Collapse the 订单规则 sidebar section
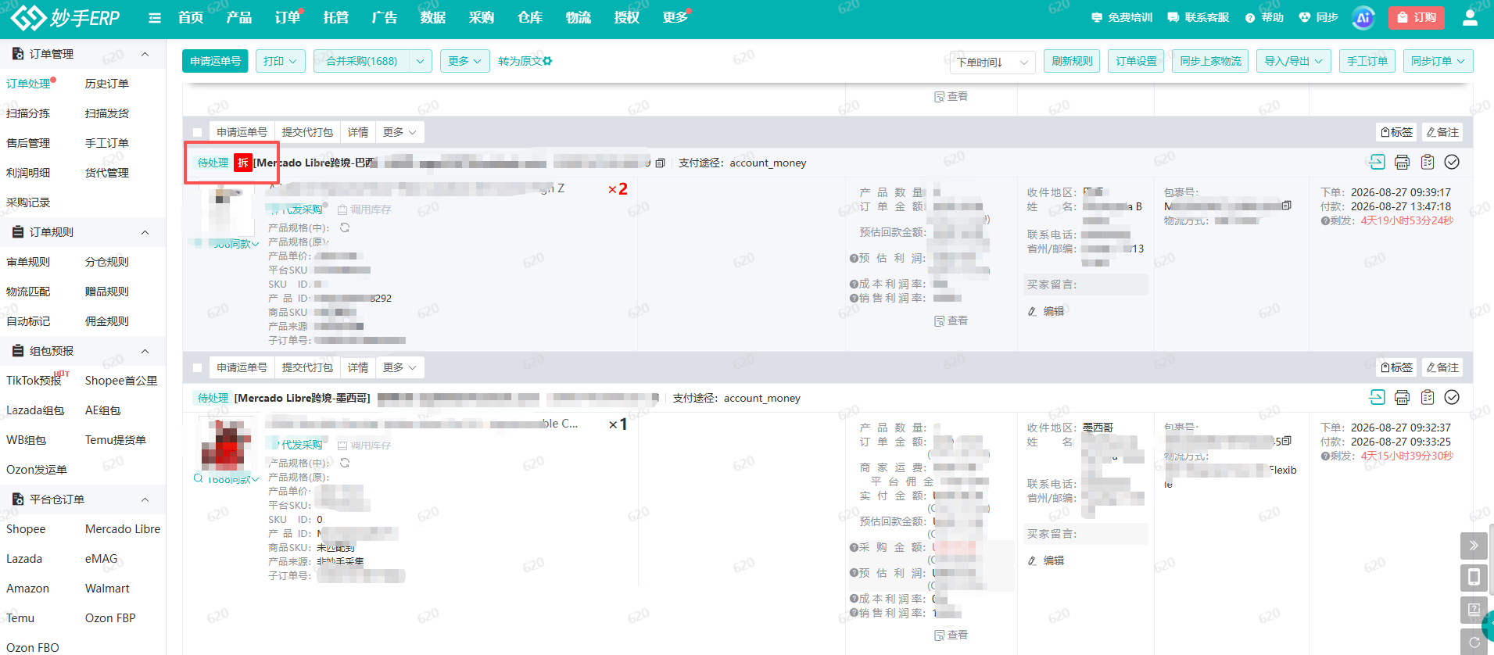Image resolution: width=1494 pixels, height=655 pixels. tap(145, 232)
